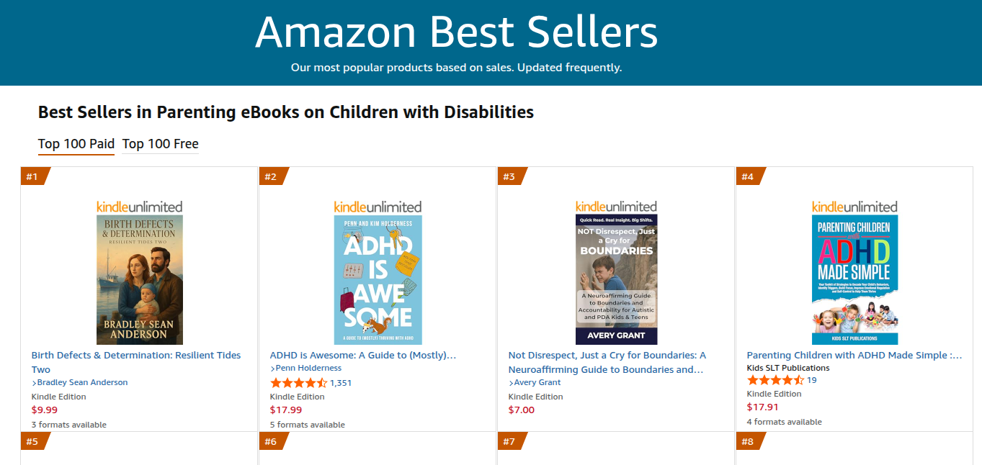Open the Top 100 Paid tab

(x=76, y=144)
